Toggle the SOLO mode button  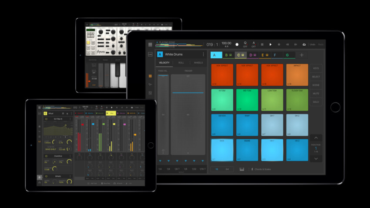tap(316, 102)
